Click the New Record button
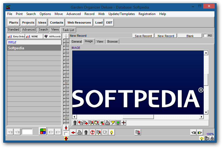 click(x=166, y=36)
